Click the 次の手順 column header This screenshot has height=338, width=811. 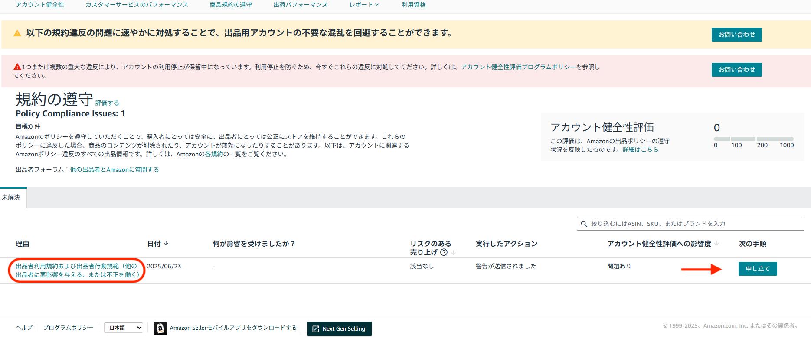tap(752, 244)
